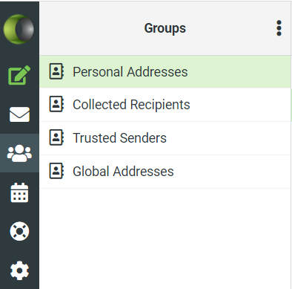Go to the mail envelope icon

pos(19,114)
